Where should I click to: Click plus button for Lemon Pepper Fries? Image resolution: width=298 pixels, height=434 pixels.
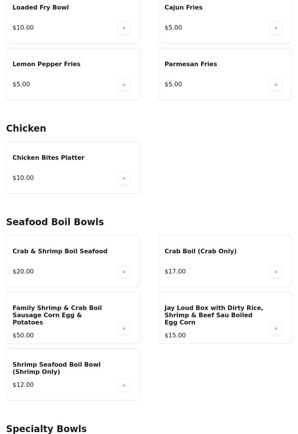point(124,84)
